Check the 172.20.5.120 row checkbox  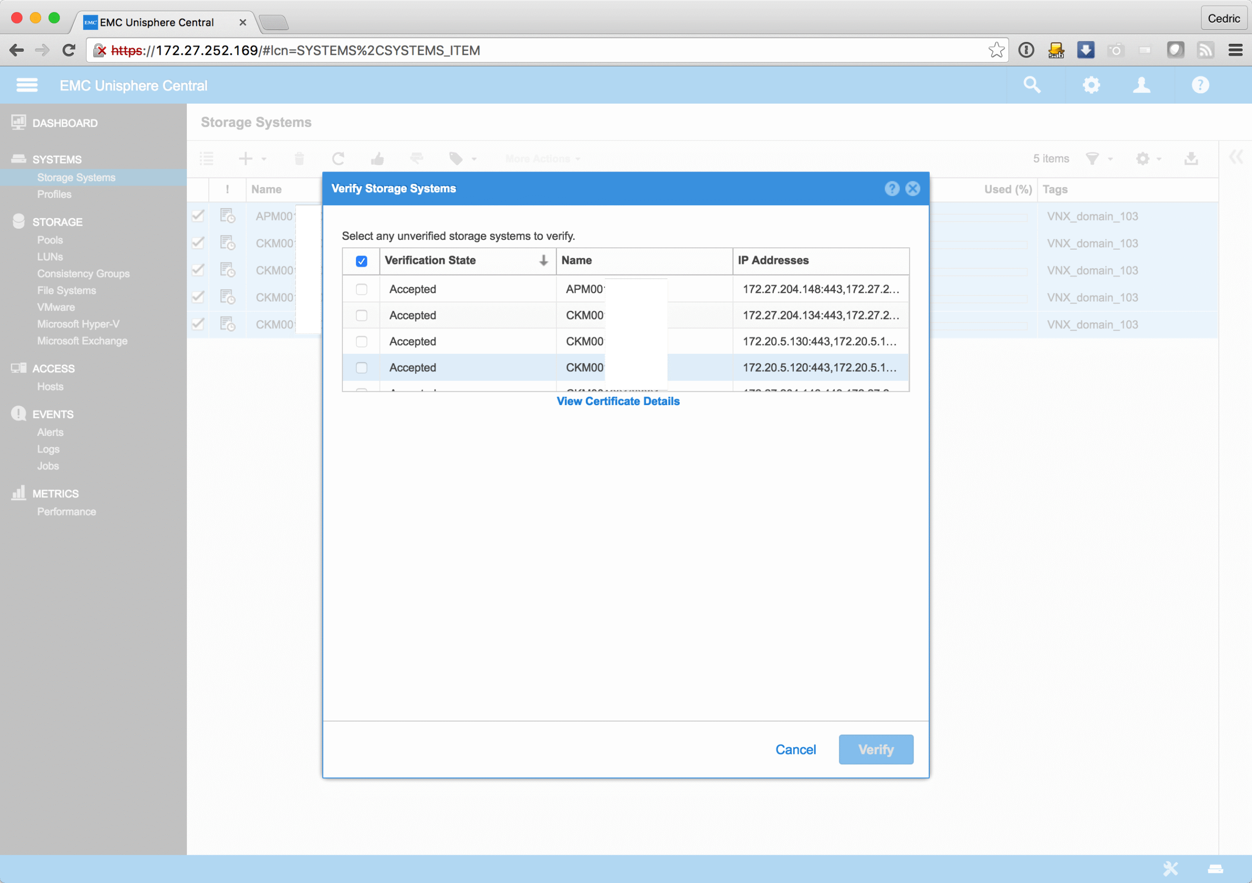(x=361, y=367)
